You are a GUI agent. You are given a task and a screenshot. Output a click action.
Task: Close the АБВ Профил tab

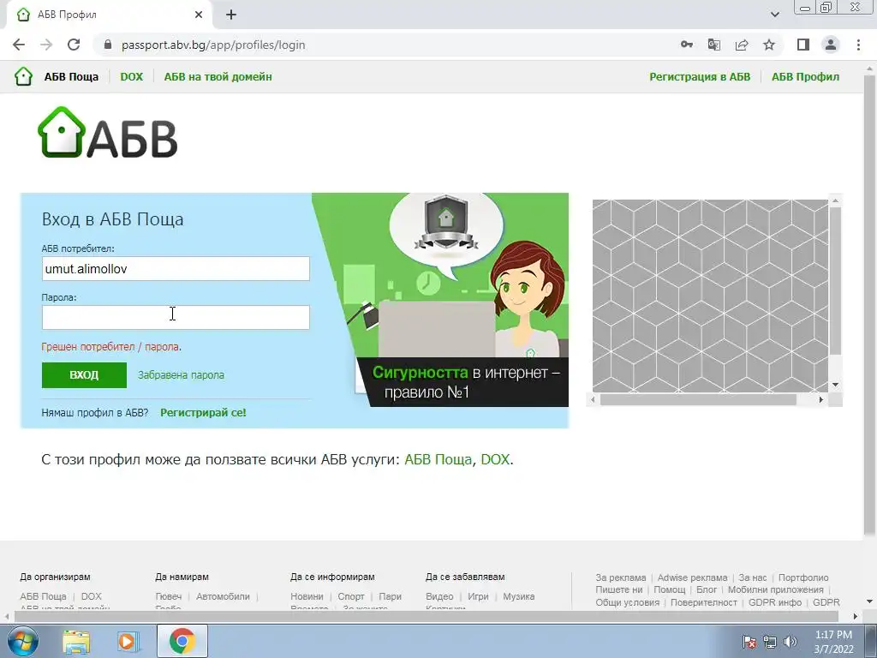[x=199, y=15]
